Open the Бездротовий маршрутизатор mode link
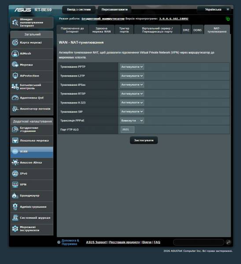The image size is (241, 264). tap(103, 18)
